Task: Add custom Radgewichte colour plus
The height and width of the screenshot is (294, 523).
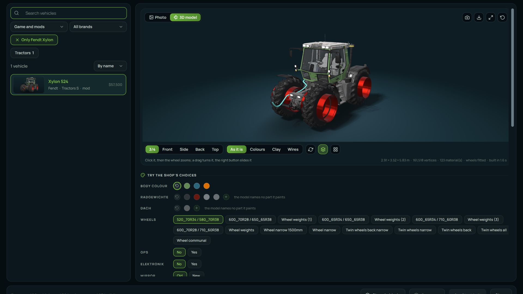Action: click(226, 197)
